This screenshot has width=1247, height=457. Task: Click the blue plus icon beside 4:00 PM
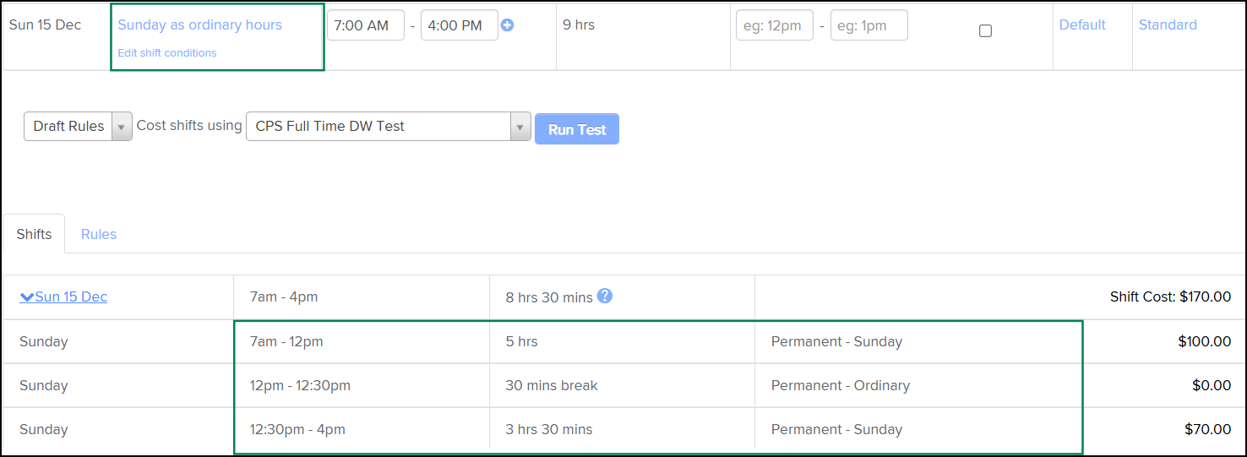(507, 25)
